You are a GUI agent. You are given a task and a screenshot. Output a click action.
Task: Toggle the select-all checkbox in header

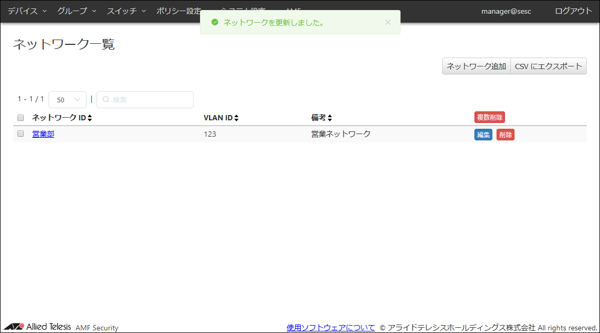pyautogui.click(x=21, y=118)
